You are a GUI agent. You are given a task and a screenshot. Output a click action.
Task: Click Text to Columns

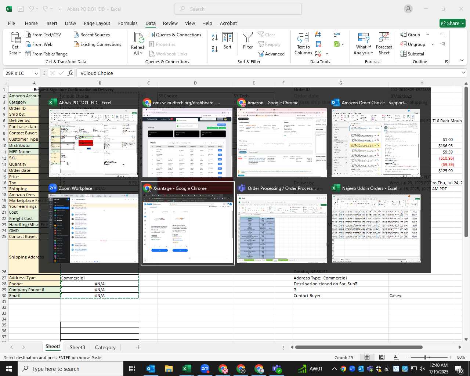coord(303,44)
